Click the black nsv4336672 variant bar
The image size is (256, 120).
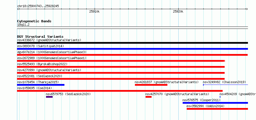coord(132,43)
